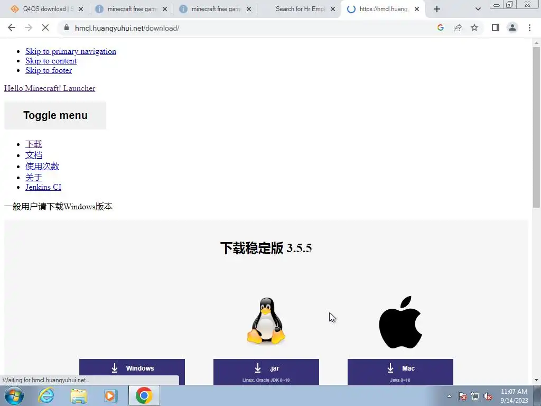The width and height of the screenshot is (541, 406).
Task: Open volume speaker tray icon
Action: tap(488, 396)
